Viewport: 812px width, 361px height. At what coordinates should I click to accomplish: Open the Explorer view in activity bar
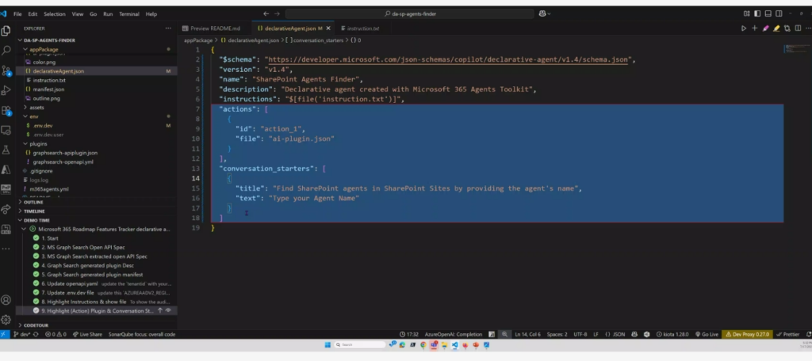[x=6, y=31]
